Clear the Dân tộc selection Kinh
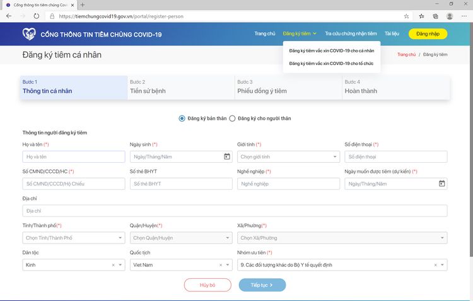Screen dimensions: 473x301 (x=113, y=265)
